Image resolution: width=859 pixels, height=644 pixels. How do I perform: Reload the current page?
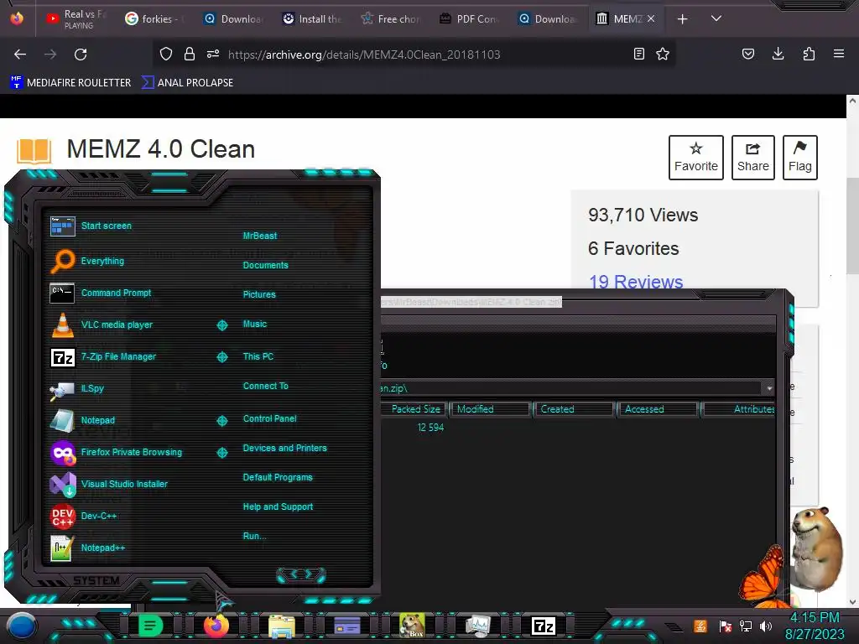[x=81, y=55]
